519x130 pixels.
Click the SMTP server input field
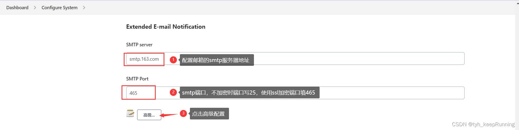pyautogui.click(x=295, y=58)
